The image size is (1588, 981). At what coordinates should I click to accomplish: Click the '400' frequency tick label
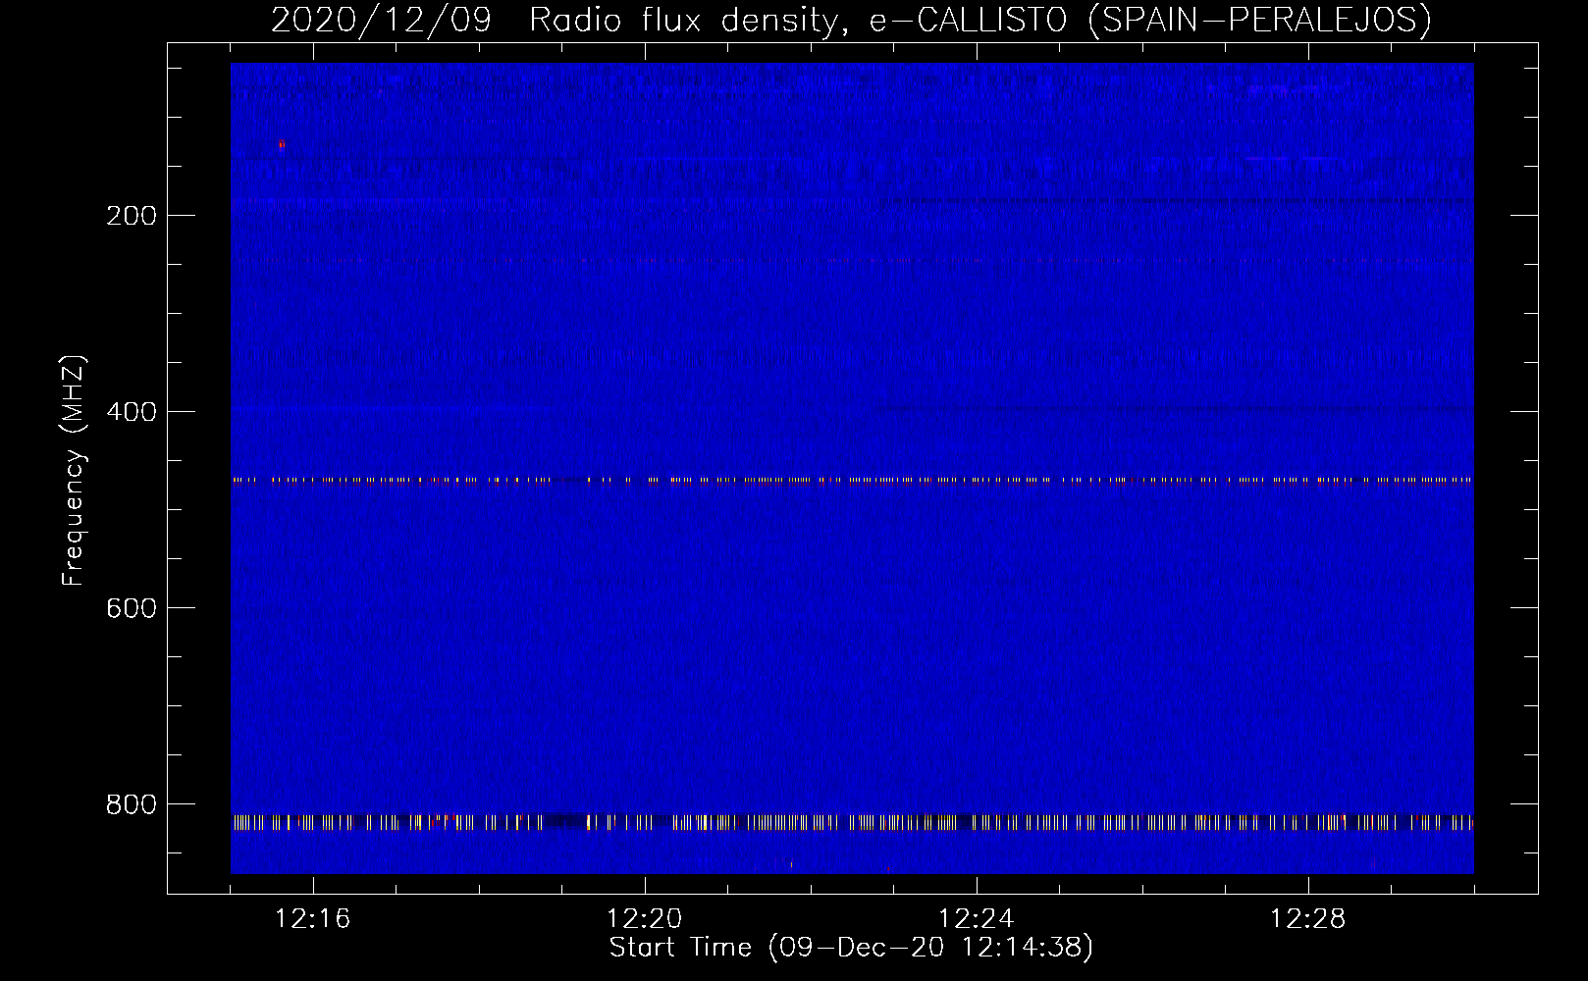131,412
